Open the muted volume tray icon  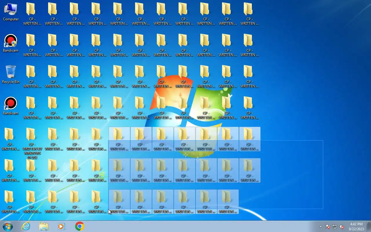342,226
